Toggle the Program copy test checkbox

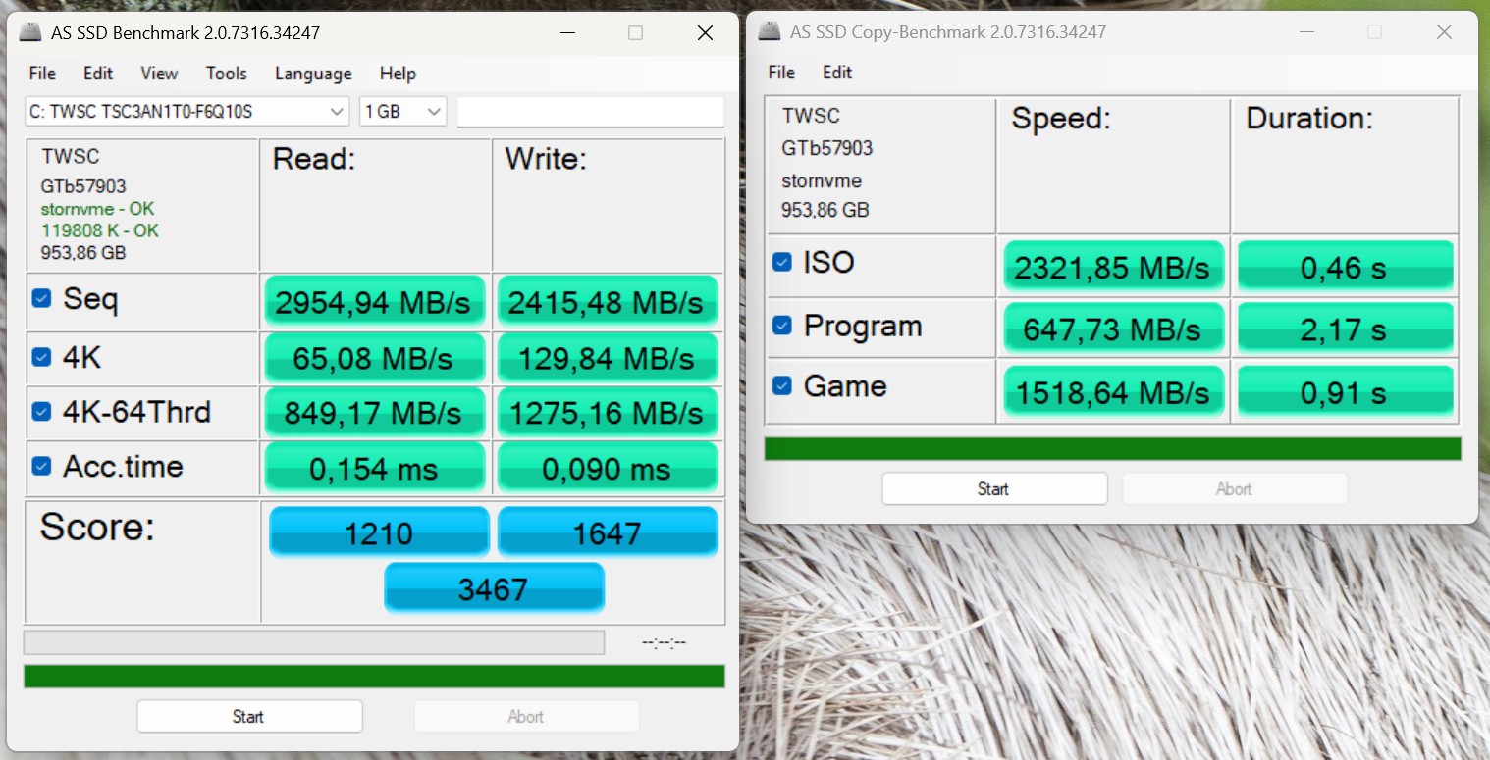point(782,325)
